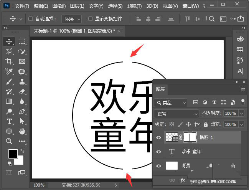Select the Quick Selection tool
249x190 pixels.
point(22,51)
